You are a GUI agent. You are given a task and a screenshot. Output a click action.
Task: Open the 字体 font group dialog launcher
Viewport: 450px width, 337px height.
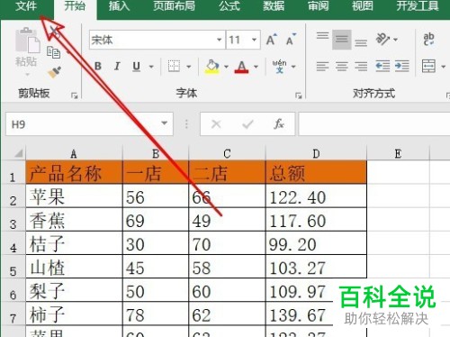point(298,96)
